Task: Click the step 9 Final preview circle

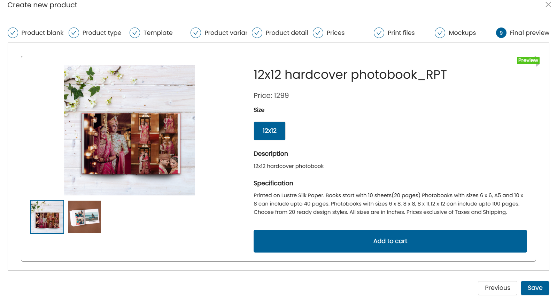Action: pyautogui.click(x=501, y=33)
